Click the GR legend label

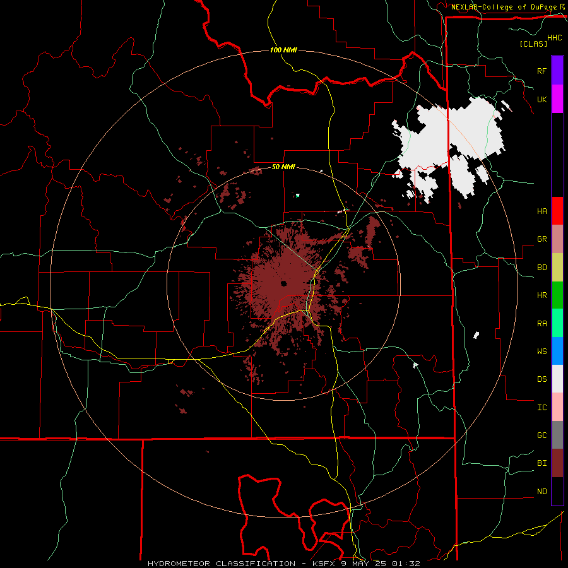click(541, 239)
